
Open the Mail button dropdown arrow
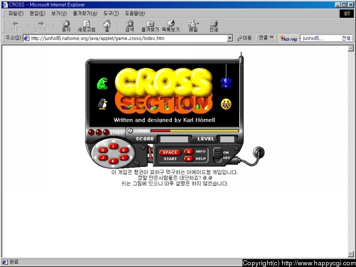pos(198,23)
